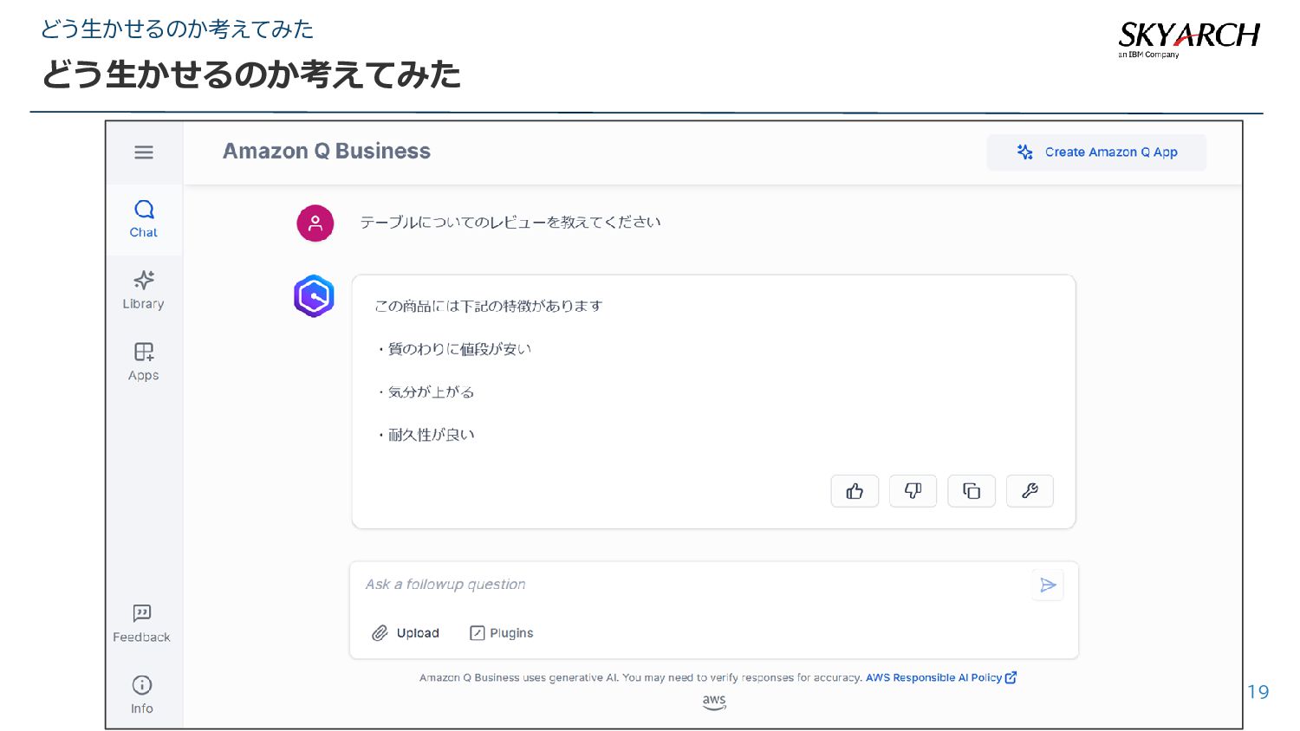Click the send message arrow icon
Screen dimensions: 1300x731
1048,585
